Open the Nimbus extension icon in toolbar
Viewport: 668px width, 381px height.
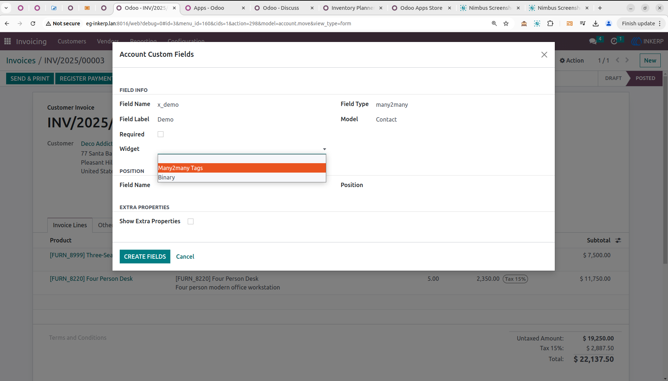coord(537,24)
